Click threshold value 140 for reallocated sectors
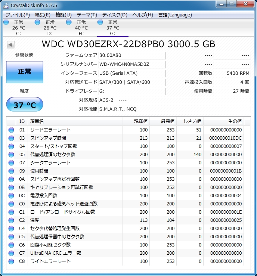The image size is (257, 276). click(x=198, y=155)
